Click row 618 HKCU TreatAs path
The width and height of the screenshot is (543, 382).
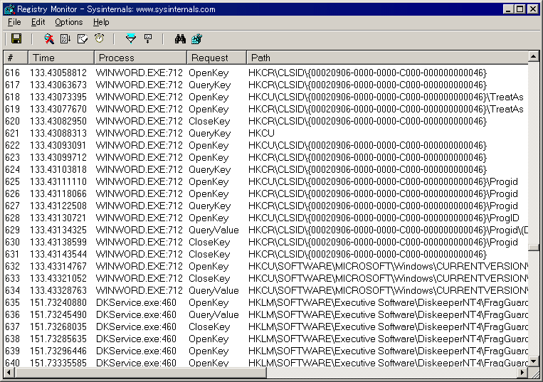click(386, 97)
